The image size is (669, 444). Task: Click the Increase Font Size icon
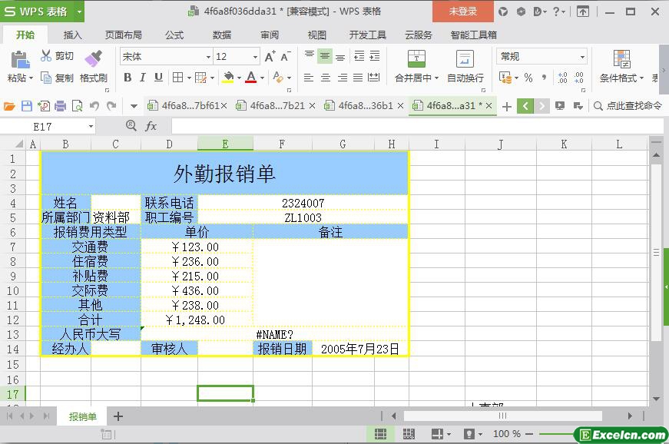coord(270,57)
